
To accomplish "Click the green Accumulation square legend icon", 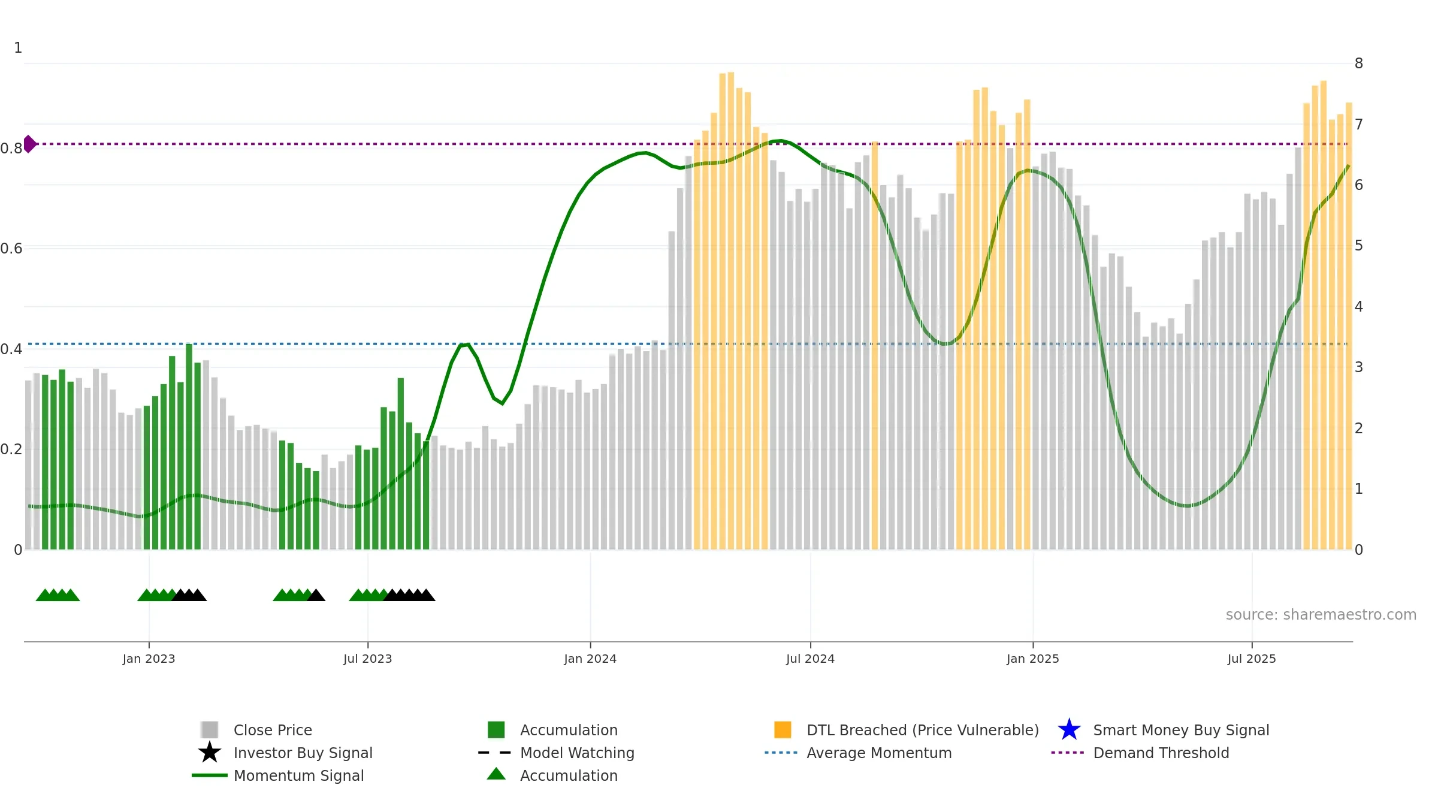I will pos(496,729).
